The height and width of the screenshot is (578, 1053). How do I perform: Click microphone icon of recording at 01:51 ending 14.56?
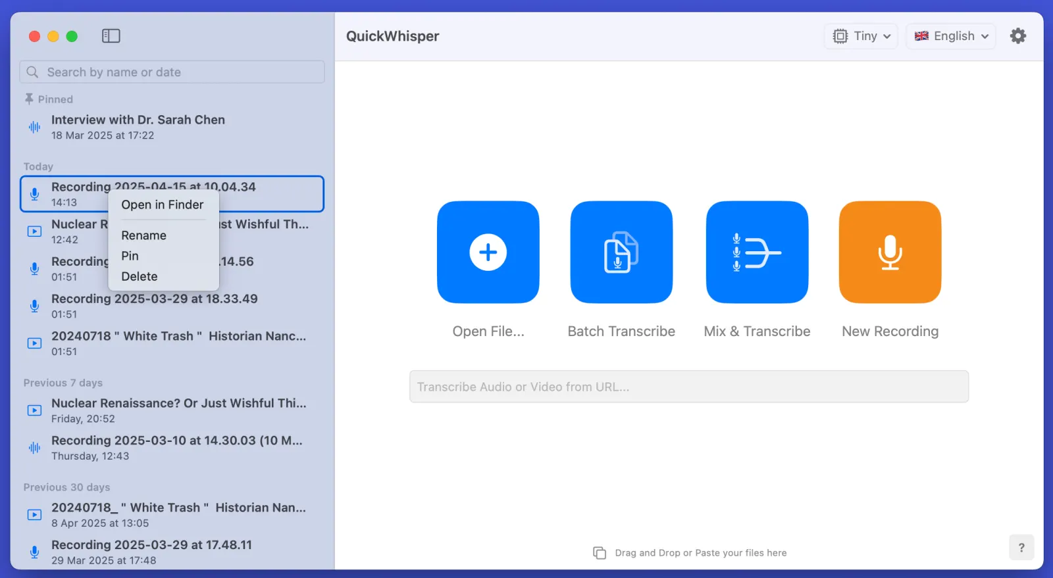click(34, 269)
